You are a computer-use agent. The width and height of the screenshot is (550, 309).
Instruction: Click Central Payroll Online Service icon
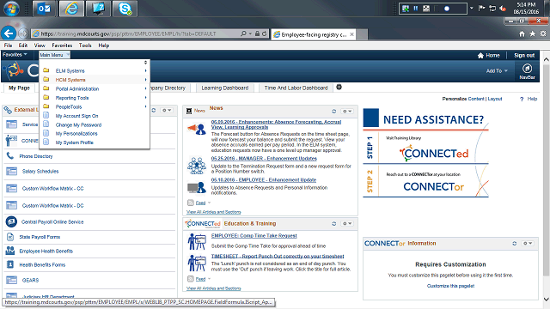pos(11,221)
